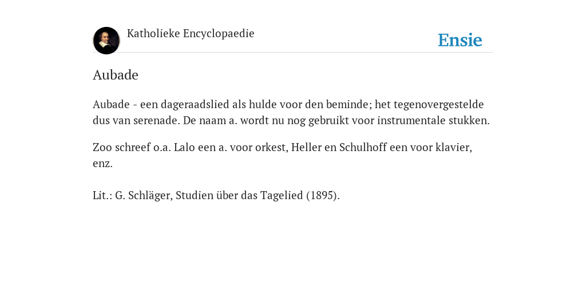Click the author reference 'G. Schläger'
This screenshot has height=293, width=586.
[144, 196]
